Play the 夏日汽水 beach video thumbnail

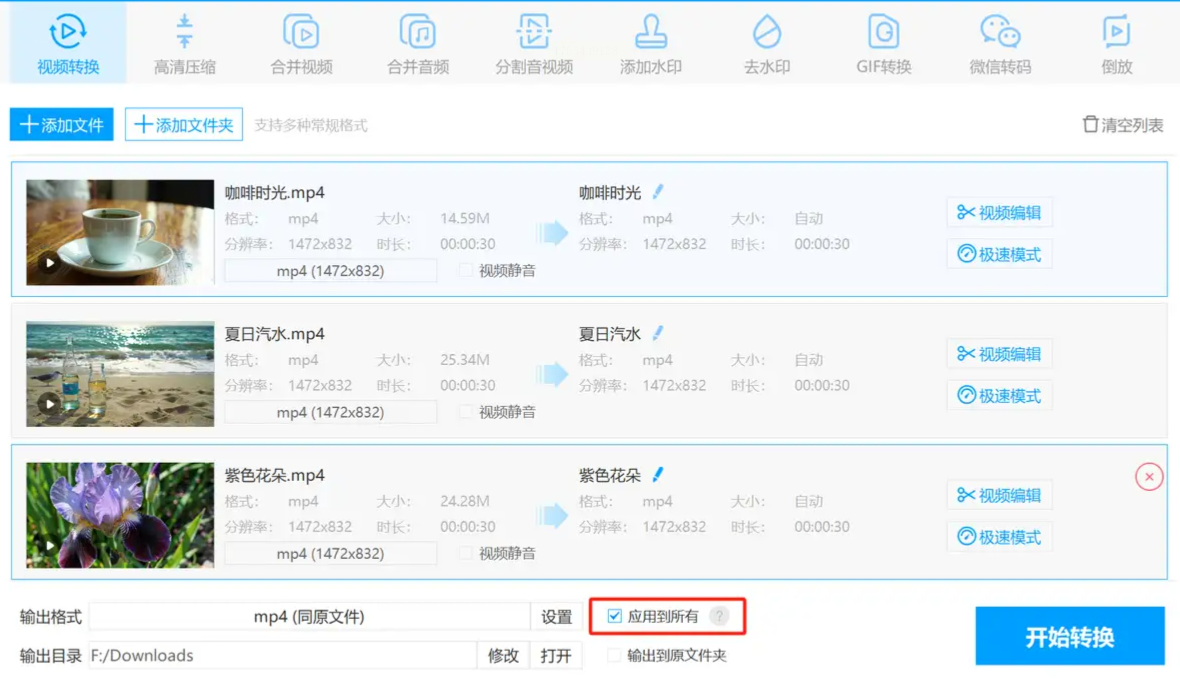tap(49, 404)
